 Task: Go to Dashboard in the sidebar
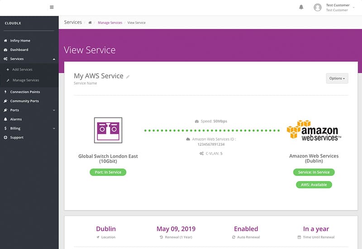19,50
